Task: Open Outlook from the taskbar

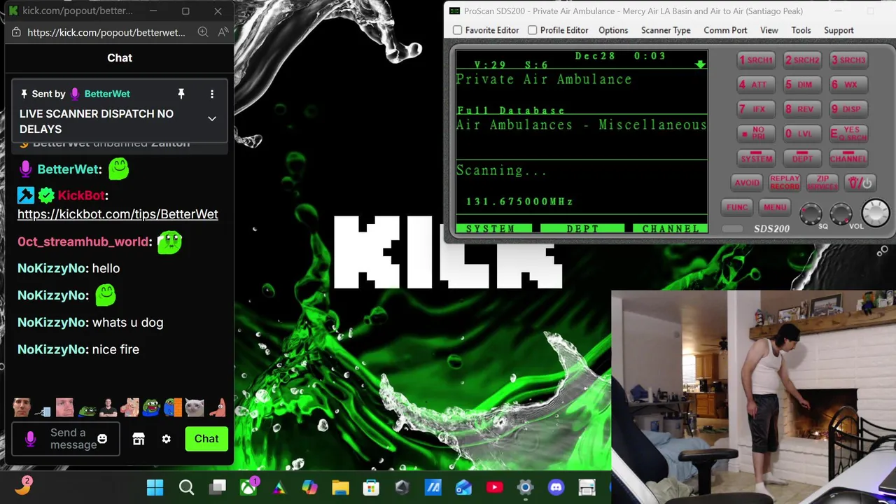Action: [x=463, y=487]
